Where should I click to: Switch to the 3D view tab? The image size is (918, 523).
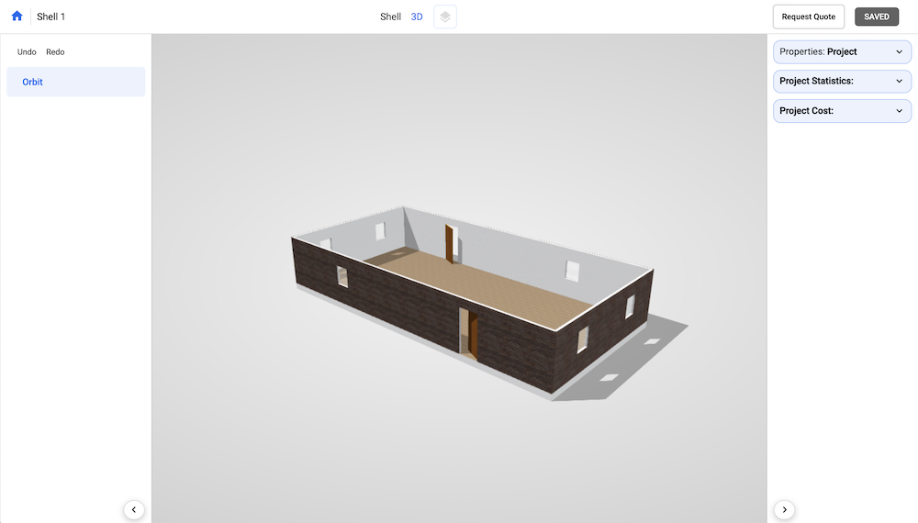coord(416,17)
